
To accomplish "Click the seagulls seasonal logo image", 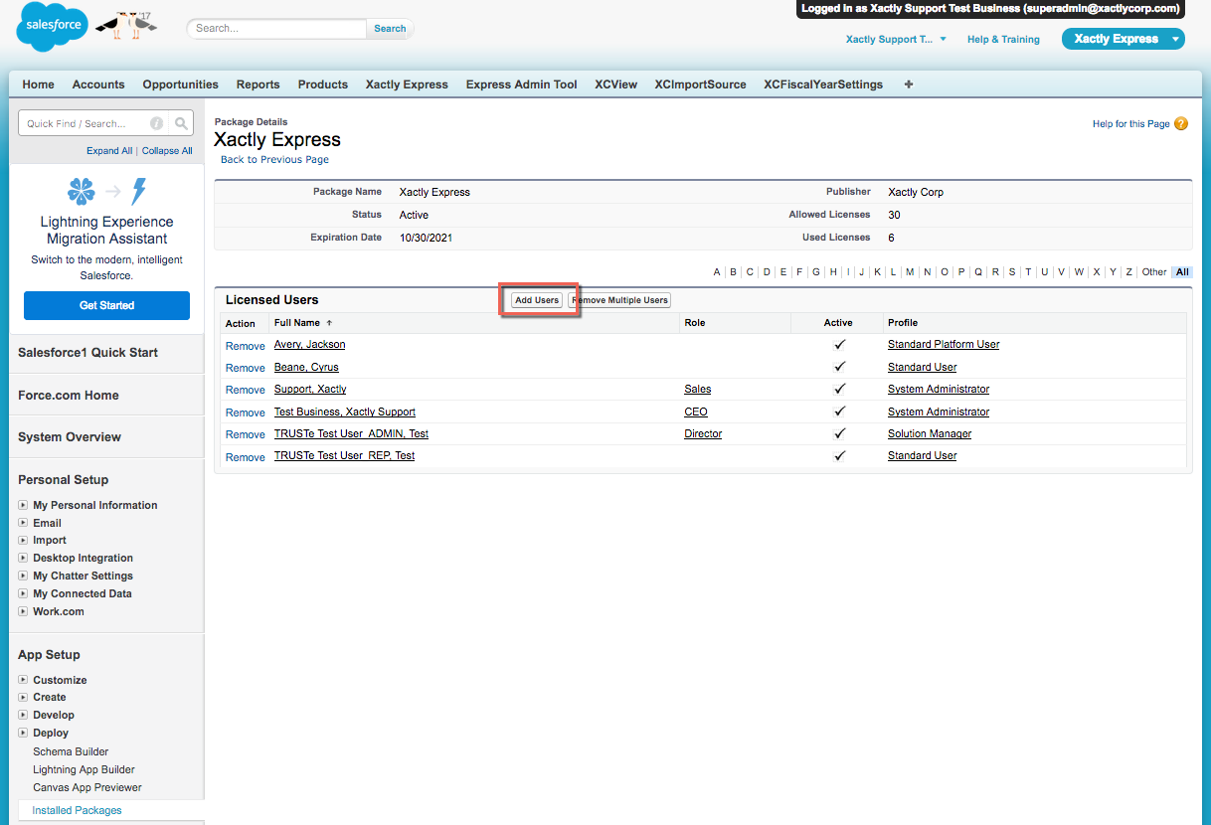I will pos(126,25).
